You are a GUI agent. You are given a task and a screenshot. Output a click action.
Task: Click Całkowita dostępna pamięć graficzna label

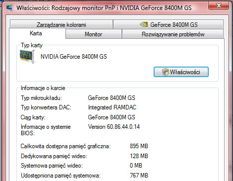point(65,146)
